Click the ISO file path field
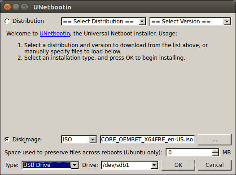The width and height of the screenshot is (236, 175). pyautogui.click(x=147, y=140)
